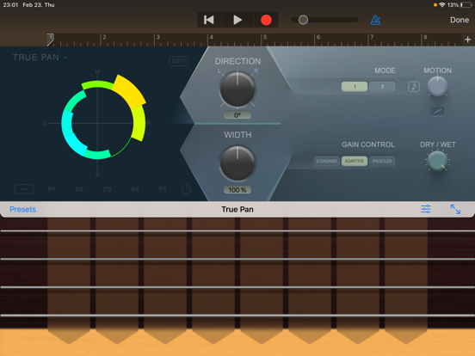This screenshot has width=475, height=356.
Task: Toggle the metronome icon
Action: tap(375, 20)
